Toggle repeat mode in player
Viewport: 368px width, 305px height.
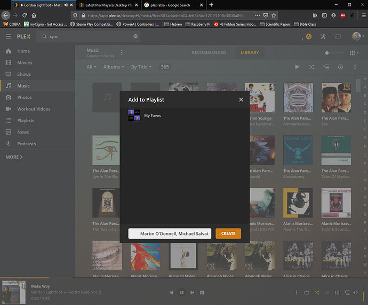pos(307,293)
